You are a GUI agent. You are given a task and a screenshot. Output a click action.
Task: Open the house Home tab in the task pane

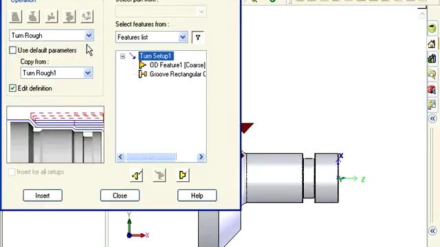pyautogui.click(x=432, y=44)
